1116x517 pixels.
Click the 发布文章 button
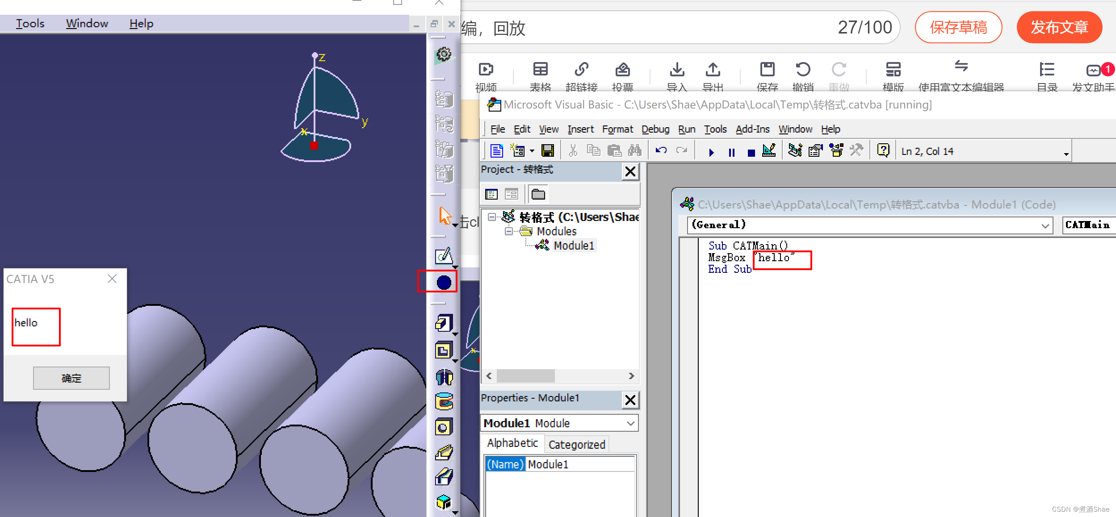(1059, 27)
